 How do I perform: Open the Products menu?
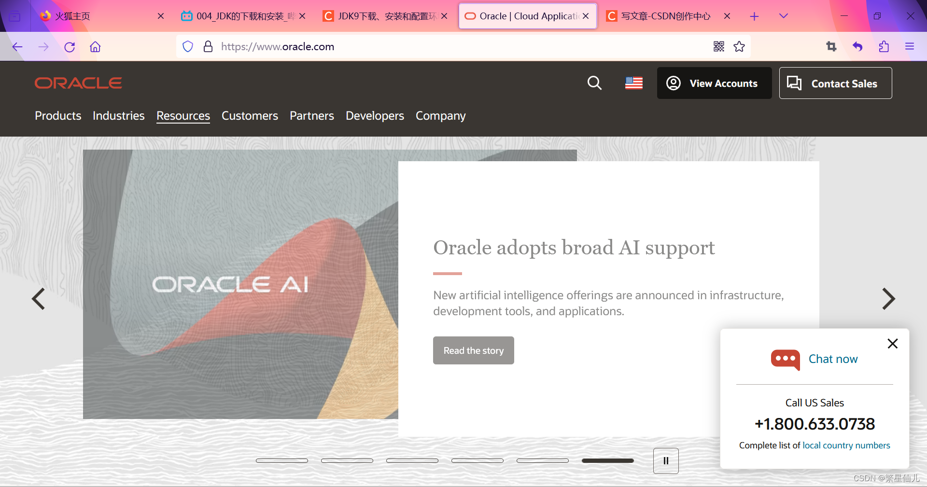pos(58,116)
